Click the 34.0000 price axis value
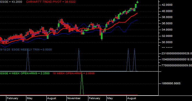The width and height of the screenshot is (192, 101). [167, 30]
